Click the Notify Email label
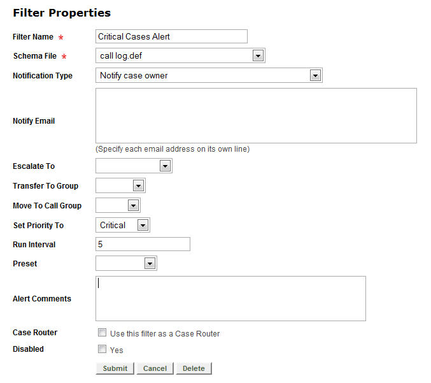Viewport: 431px width, 383px height. [34, 121]
